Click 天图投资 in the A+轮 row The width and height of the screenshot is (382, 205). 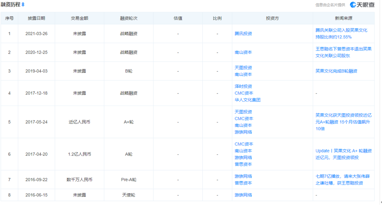click(x=243, y=112)
